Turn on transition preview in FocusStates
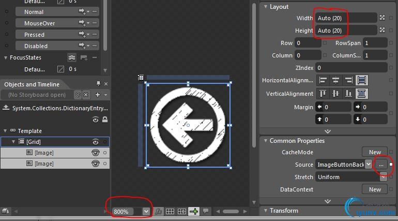 pos(72,57)
